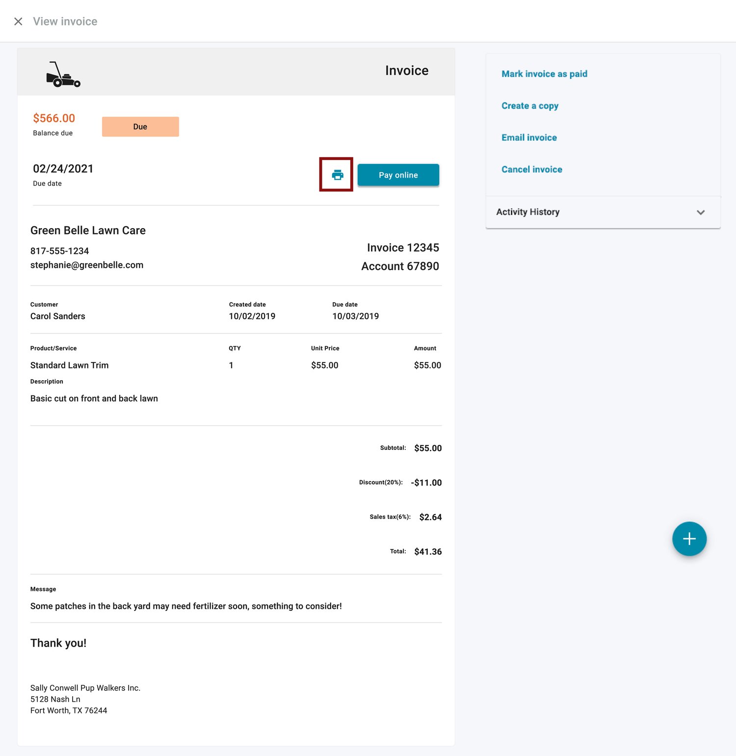Select Mark invoice as paid
The image size is (736, 756).
(544, 74)
